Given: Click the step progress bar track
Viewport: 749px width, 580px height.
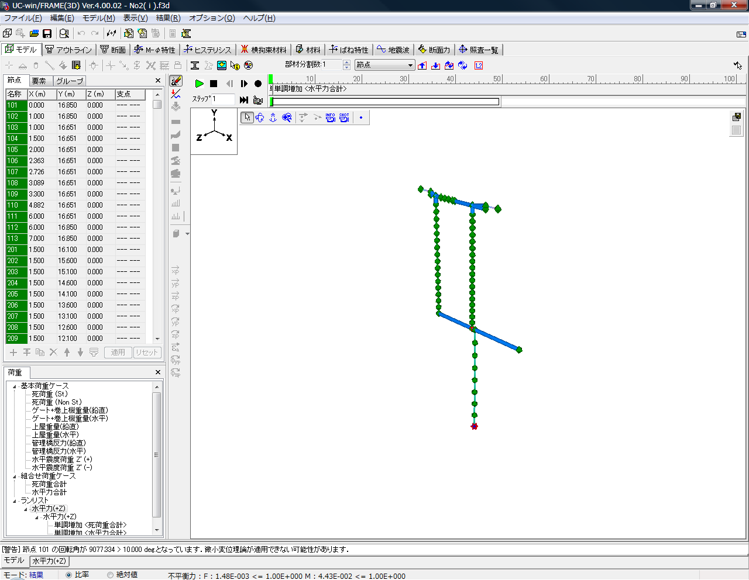Looking at the screenshot, I should [x=385, y=102].
